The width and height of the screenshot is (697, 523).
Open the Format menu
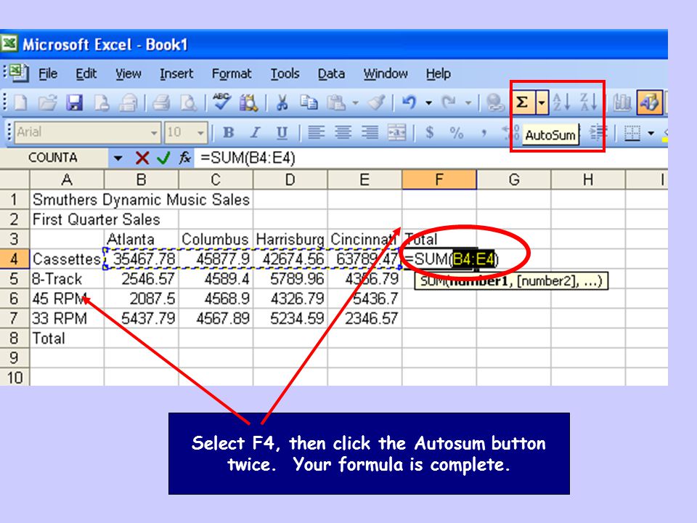pos(232,73)
